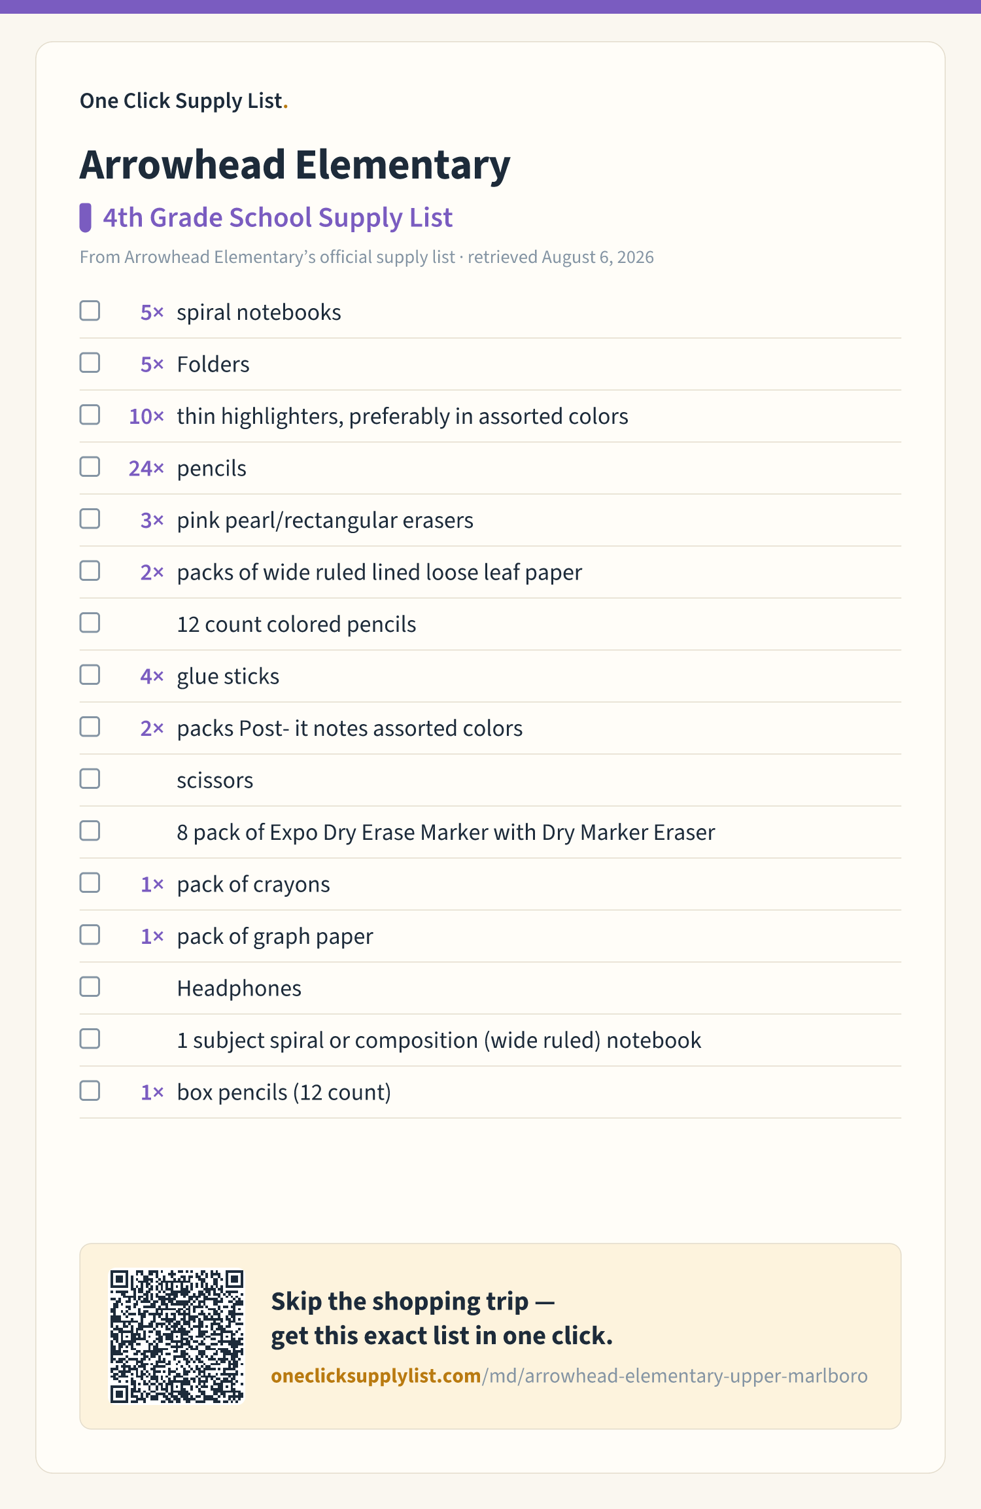Check off the graph paper item

pyautogui.click(x=90, y=935)
